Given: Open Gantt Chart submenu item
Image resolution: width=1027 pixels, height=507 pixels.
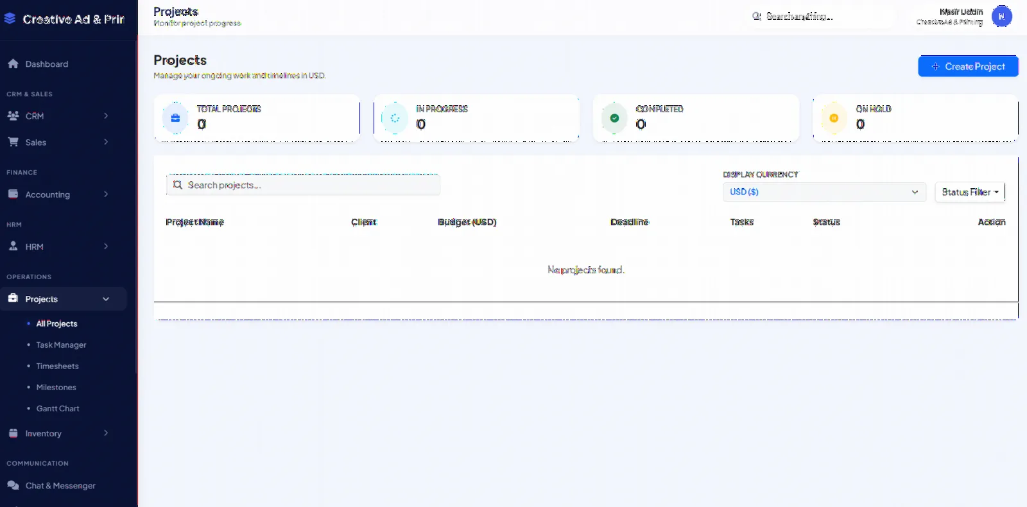Looking at the screenshot, I should 58,408.
